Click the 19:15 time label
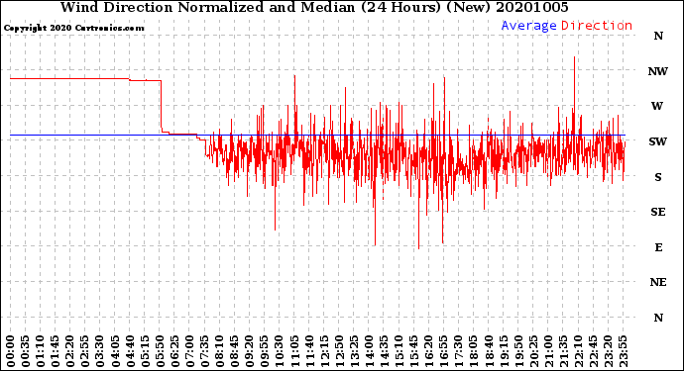684x371 pixels. 504,351
